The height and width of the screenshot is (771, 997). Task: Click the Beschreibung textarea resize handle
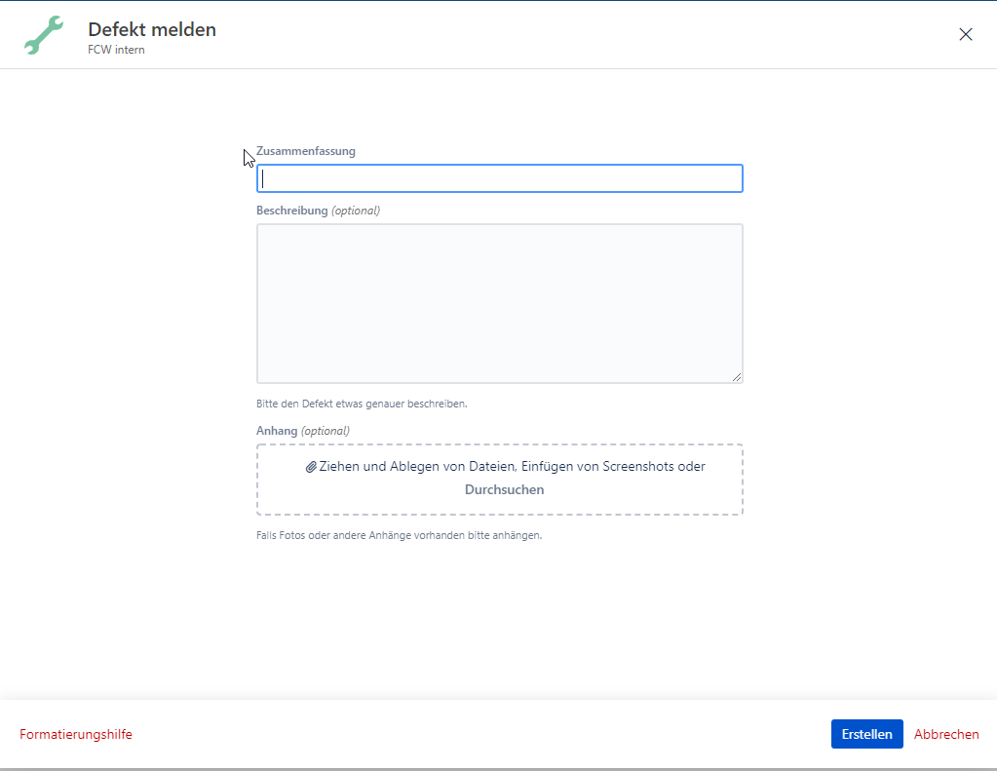click(x=737, y=377)
